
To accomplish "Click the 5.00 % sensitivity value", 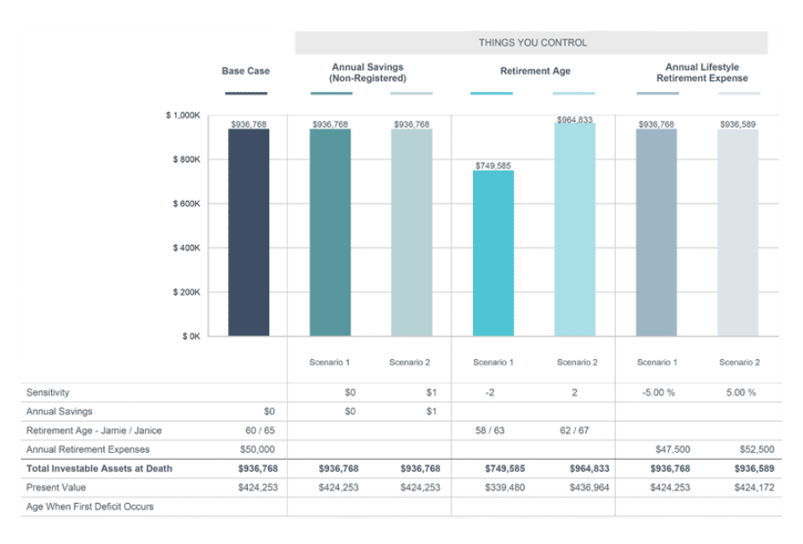I will 740,392.
